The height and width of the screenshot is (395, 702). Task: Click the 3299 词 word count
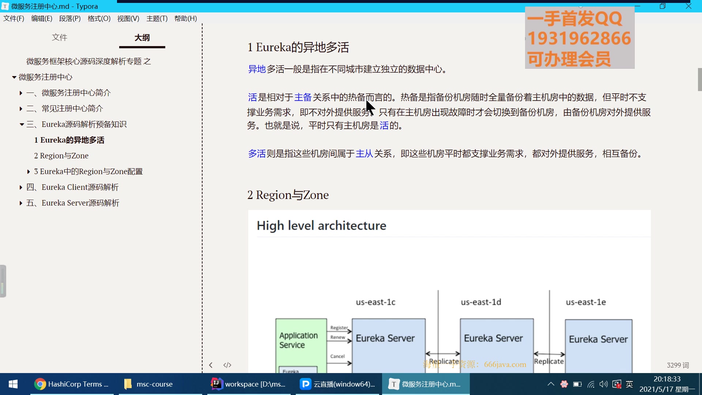[678, 365]
